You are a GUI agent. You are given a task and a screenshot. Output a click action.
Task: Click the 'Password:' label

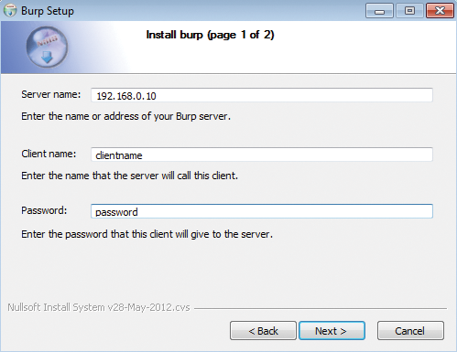pos(44,210)
